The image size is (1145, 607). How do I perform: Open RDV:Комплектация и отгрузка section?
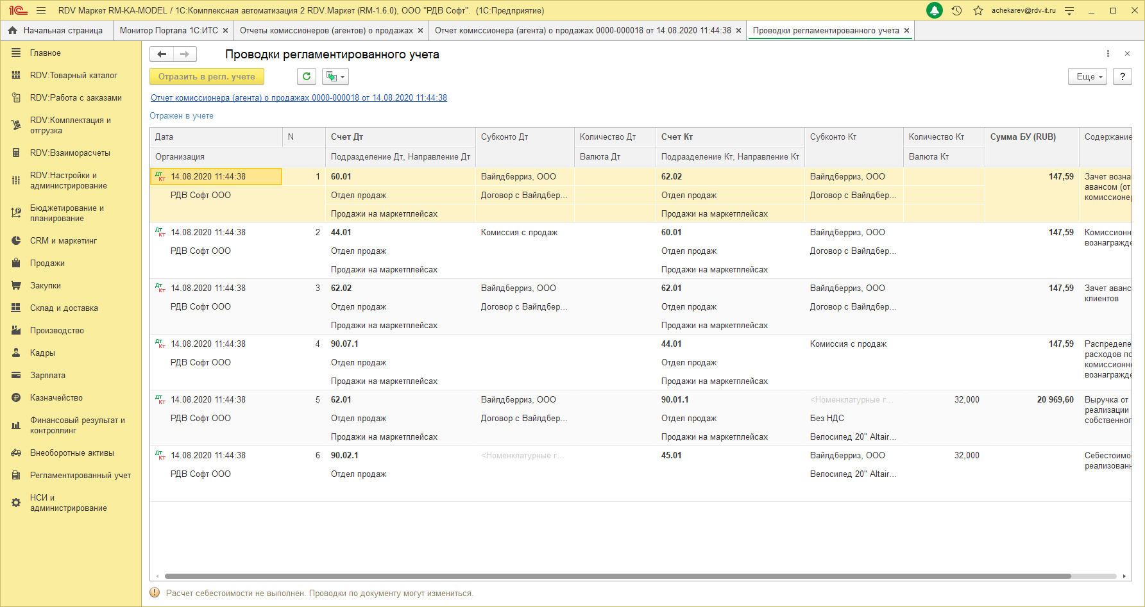click(x=70, y=125)
